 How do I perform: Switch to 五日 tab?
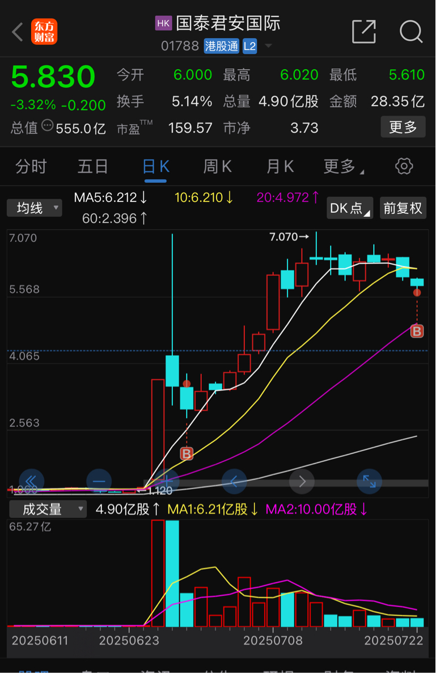coord(92,166)
